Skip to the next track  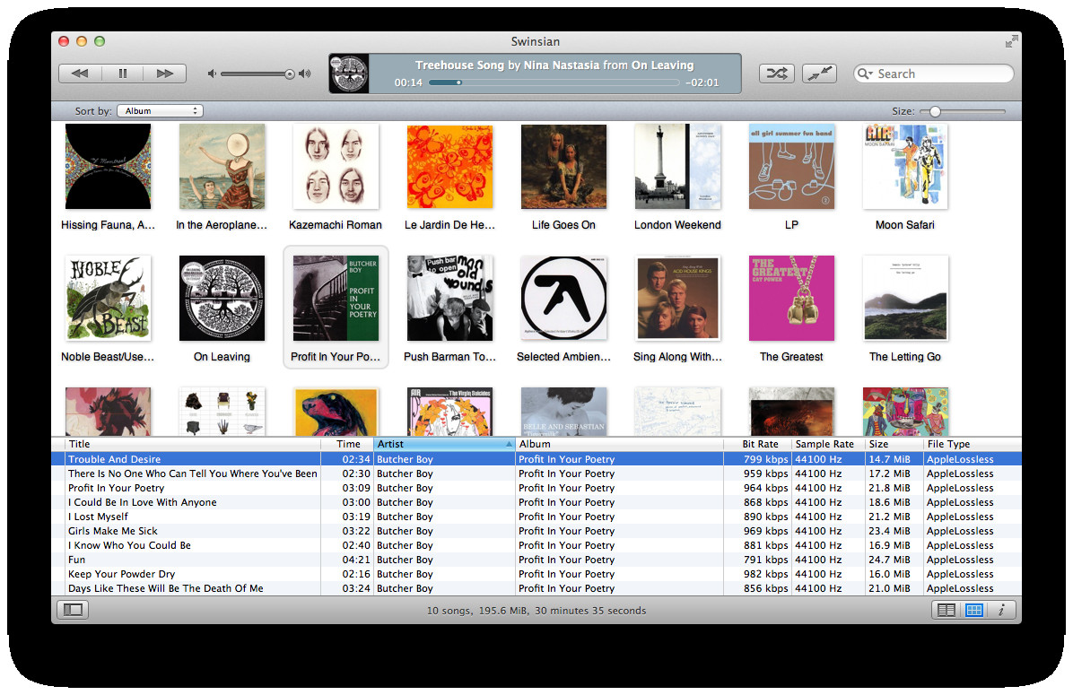(165, 74)
